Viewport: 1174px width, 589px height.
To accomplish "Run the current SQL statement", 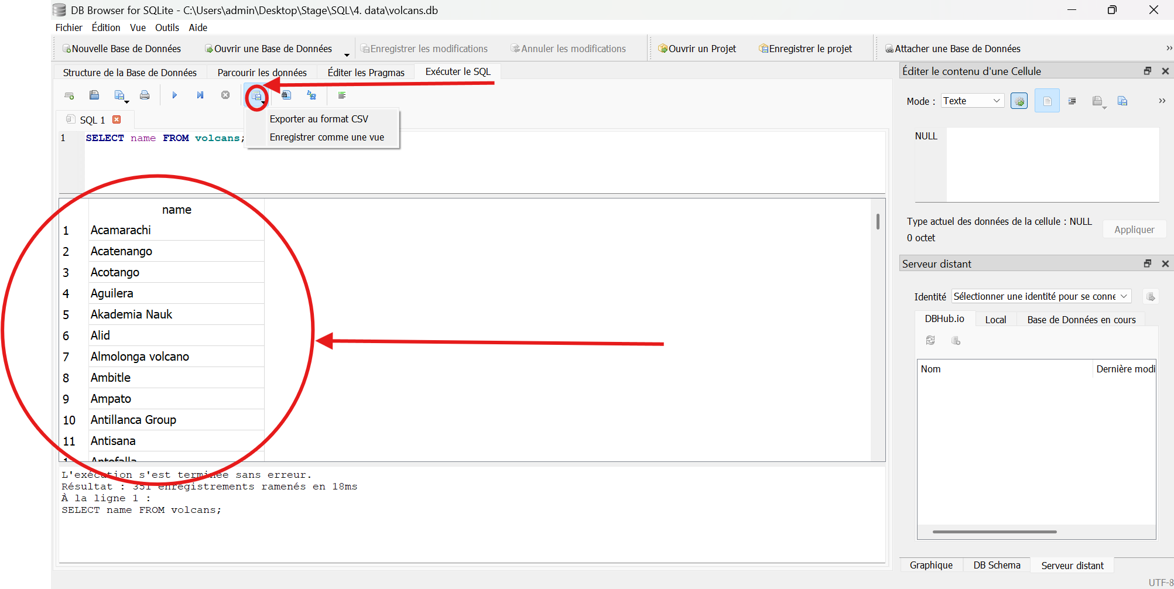I will point(174,95).
